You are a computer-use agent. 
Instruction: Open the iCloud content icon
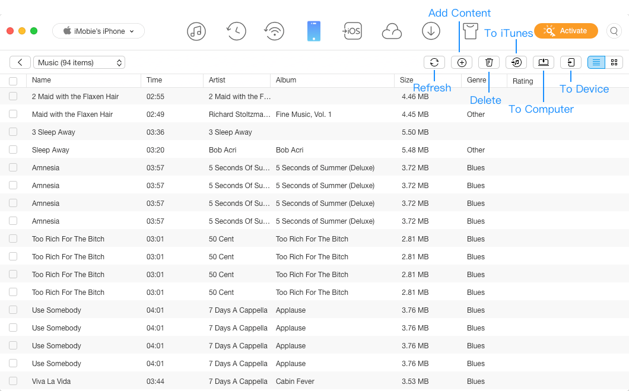[392, 31]
